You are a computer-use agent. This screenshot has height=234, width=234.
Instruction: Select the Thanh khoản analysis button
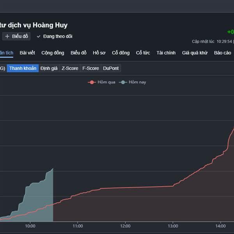(23, 68)
